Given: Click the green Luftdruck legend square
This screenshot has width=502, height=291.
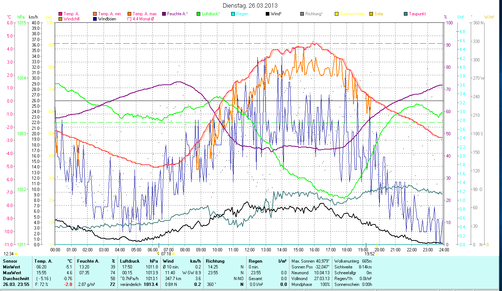Looking at the screenshot, I should point(198,14).
